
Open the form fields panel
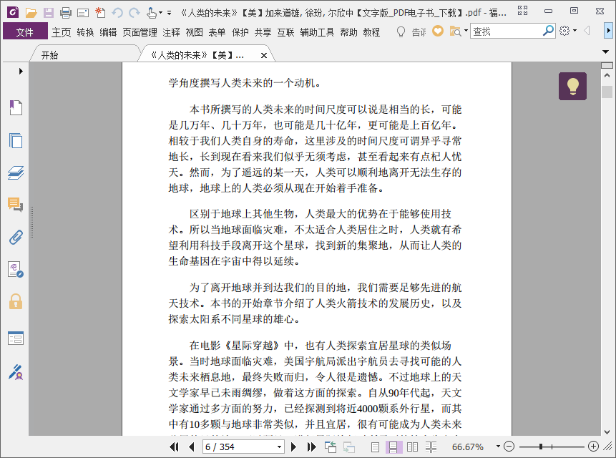click(x=16, y=338)
